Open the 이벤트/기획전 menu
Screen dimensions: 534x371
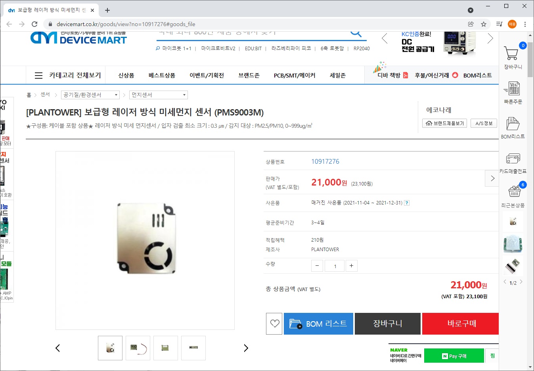[x=207, y=75]
